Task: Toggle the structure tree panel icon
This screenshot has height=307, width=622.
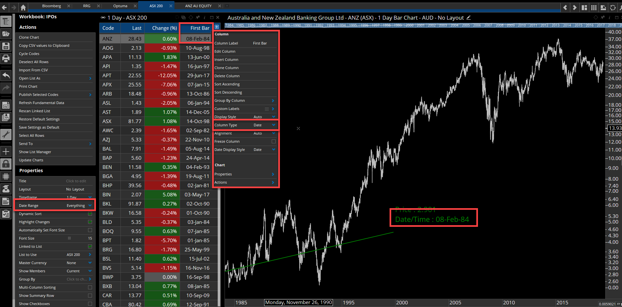Action: coord(6,22)
